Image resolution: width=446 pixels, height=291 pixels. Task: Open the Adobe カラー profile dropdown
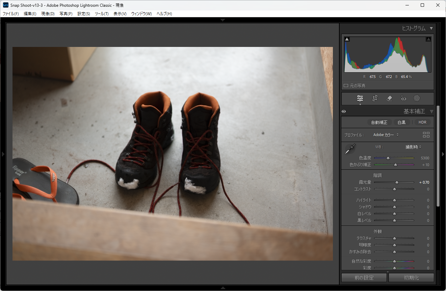coord(386,135)
